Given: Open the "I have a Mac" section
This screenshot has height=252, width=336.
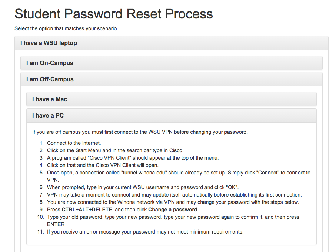Looking at the screenshot, I should click(x=49, y=99).
